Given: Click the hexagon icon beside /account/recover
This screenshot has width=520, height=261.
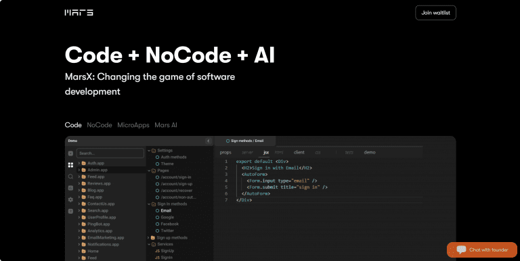Looking at the screenshot, I should (x=158, y=191).
